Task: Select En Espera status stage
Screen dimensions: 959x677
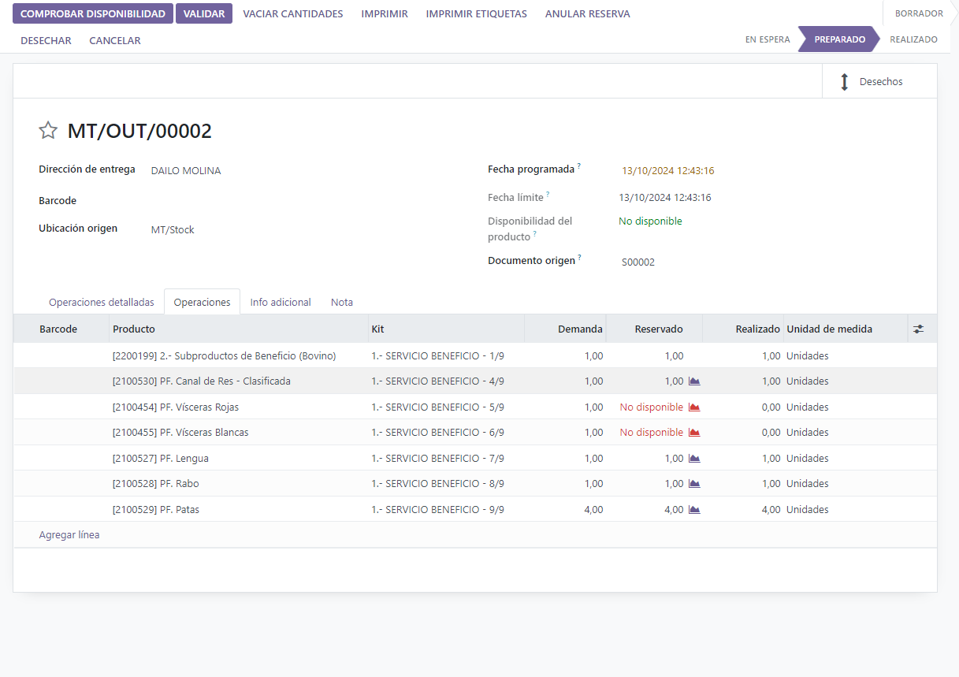Action: [x=768, y=39]
